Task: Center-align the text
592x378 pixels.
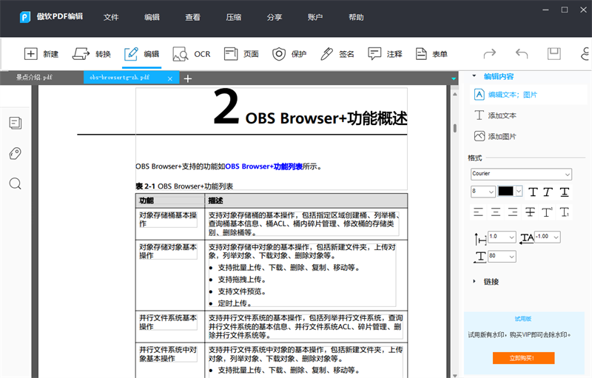Action: click(x=496, y=212)
